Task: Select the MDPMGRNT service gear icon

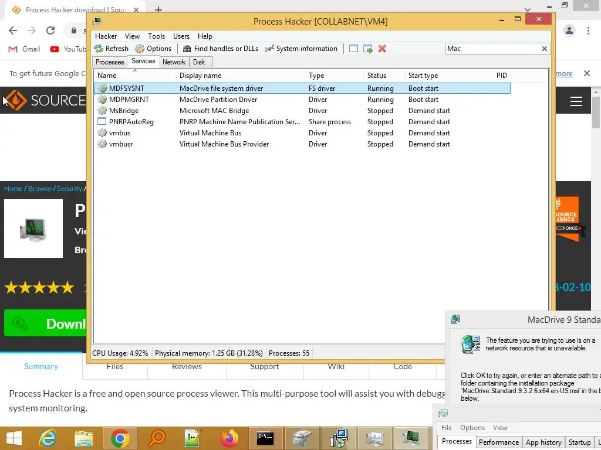Action: pyautogui.click(x=102, y=100)
